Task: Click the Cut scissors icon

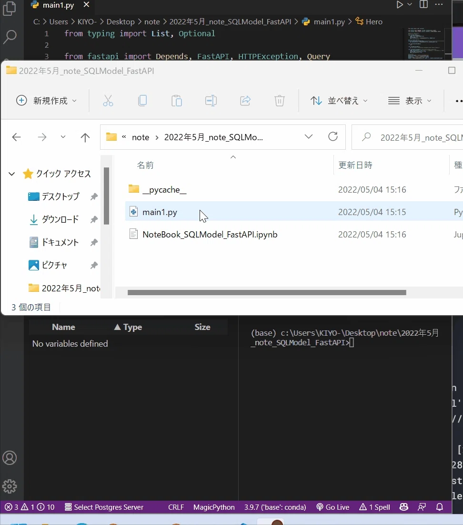Action: pos(108,101)
